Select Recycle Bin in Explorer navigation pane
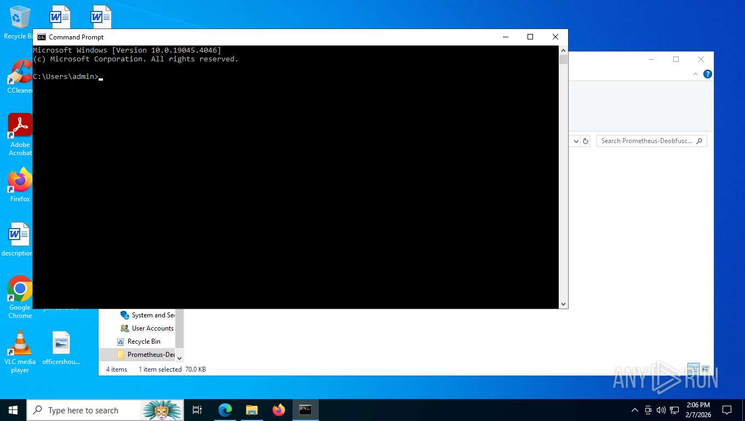The width and height of the screenshot is (745, 421). (x=139, y=342)
